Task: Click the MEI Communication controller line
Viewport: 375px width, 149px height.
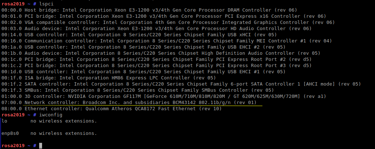Action: pos(166,41)
